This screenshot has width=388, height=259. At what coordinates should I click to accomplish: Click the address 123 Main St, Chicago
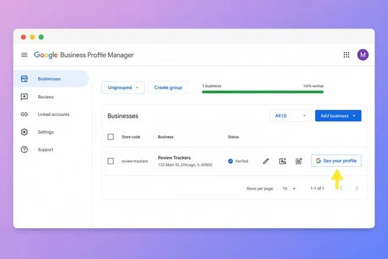185,165
